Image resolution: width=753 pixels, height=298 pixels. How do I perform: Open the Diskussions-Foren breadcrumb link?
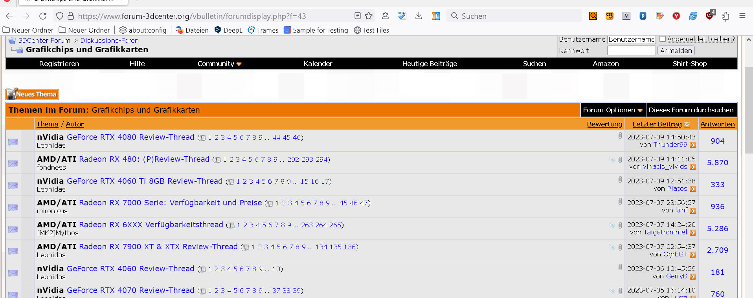[109, 40]
